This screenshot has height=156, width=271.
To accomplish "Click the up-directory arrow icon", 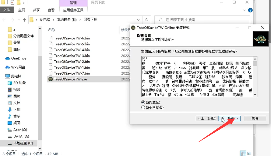I will click(x=25, y=20).
